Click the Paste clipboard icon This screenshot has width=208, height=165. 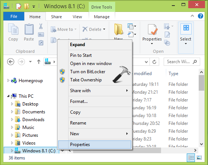(x=29, y=29)
